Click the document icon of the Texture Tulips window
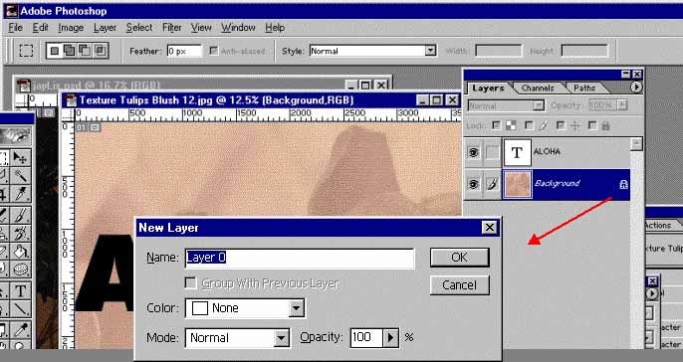Screen dimensions: 683x362 pos(70,100)
